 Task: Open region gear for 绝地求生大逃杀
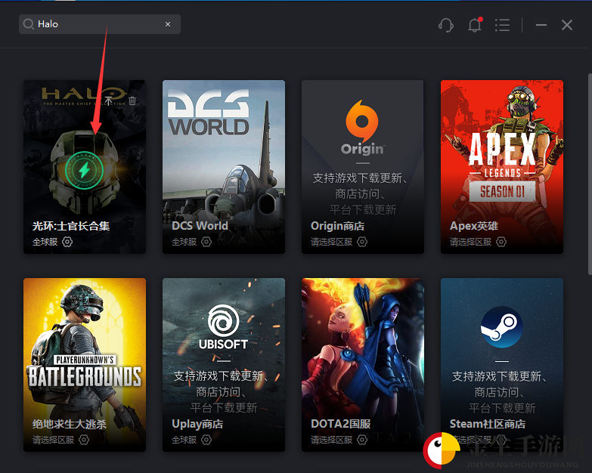tap(84, 440)
